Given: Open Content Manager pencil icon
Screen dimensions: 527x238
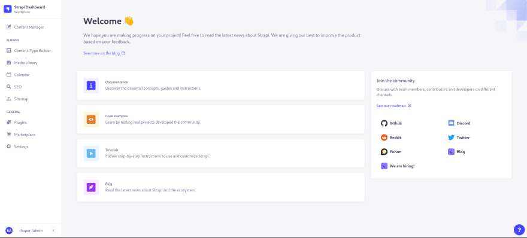Looking at the screenshot, I should (9, 27).
